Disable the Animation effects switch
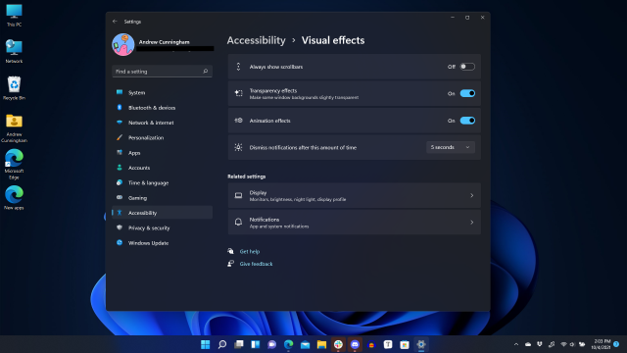This screenshot has height=353, width=627. click(x=467, y=121)
